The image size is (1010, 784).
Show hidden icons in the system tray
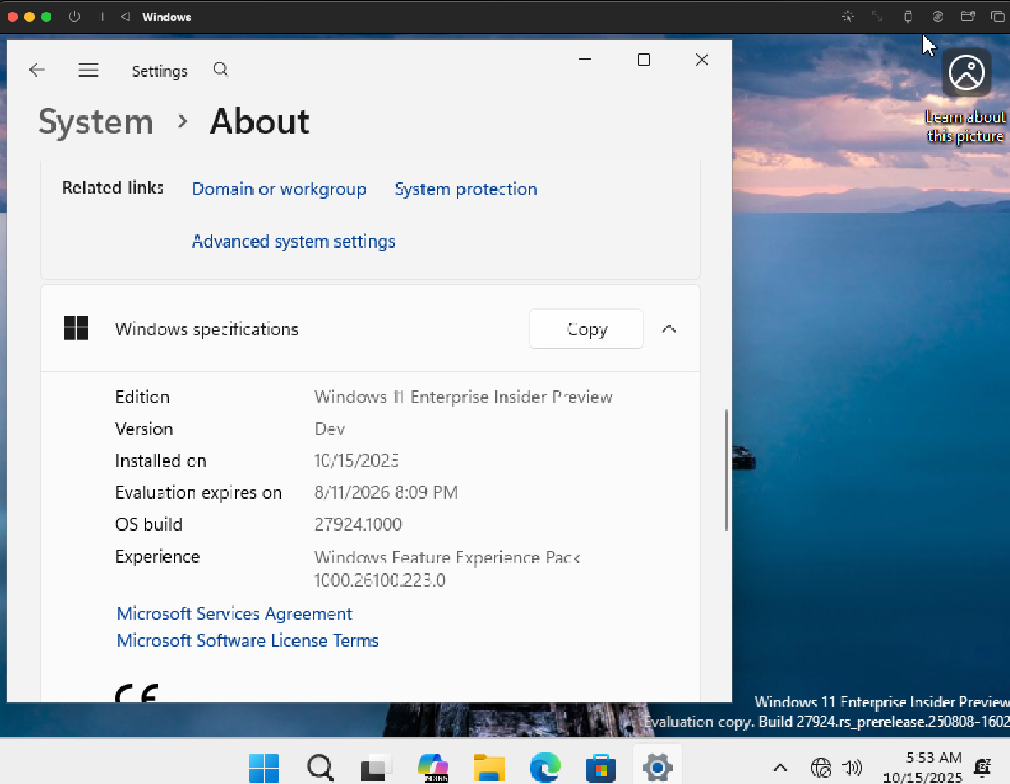click(779, 768)
